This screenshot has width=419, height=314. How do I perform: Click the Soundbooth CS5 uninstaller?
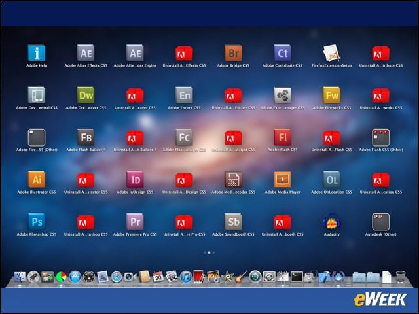(282, 222)
